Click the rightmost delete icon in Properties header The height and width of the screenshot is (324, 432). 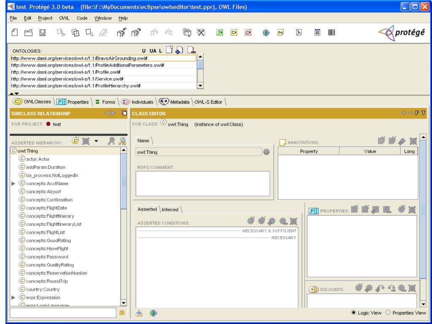click(412, 210)
